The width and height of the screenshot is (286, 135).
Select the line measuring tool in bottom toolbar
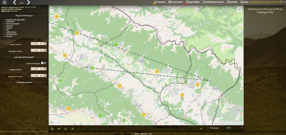click(59, 129)
